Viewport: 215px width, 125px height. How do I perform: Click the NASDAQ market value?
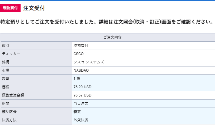click(x=81, y=70)
